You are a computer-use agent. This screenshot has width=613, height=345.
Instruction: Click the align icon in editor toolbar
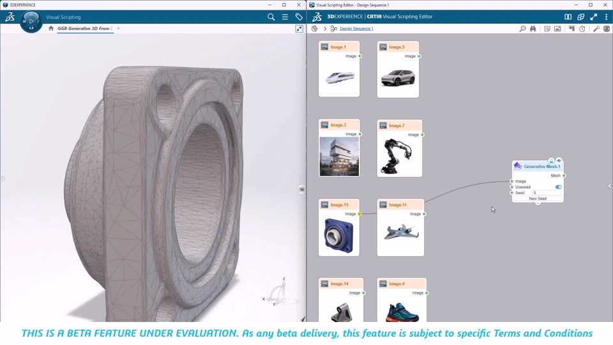[571, 29]
